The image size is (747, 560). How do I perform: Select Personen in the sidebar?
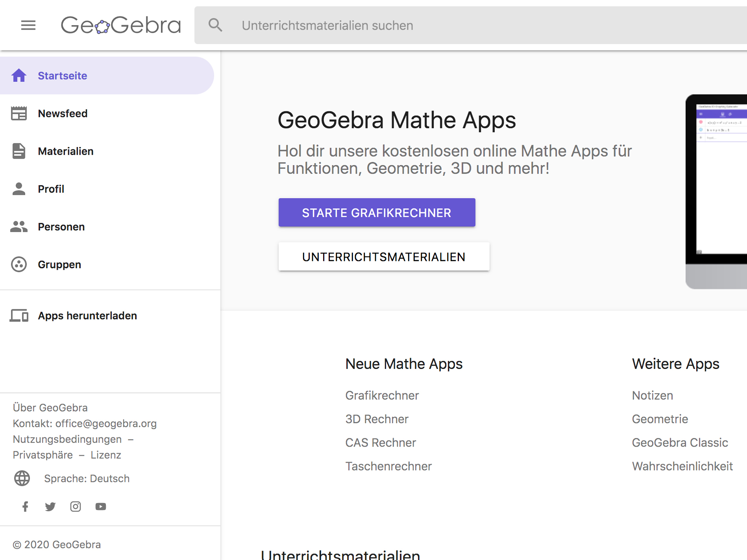[107, 227]
